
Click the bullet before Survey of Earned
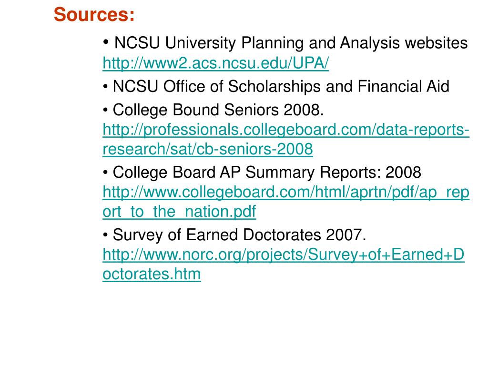click(x=105, y=234)
